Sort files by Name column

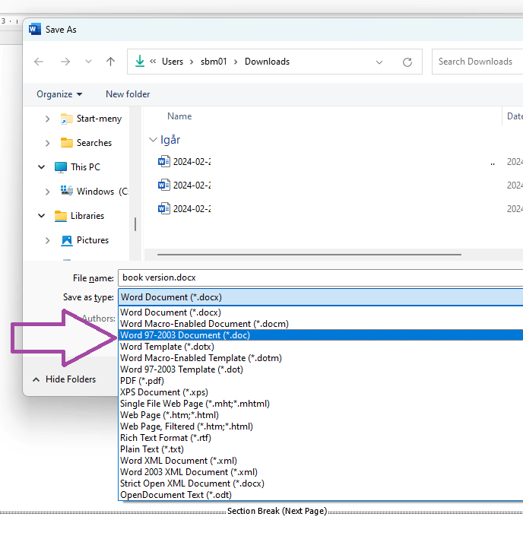(x=179, y=116)
